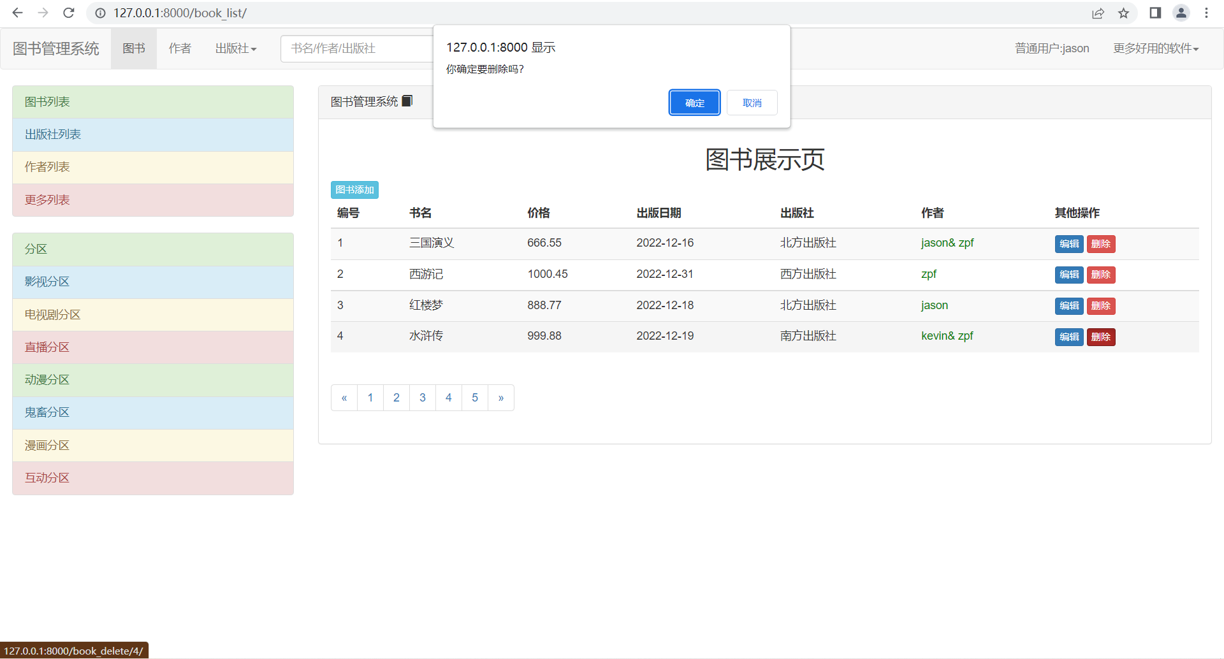
Task: Go to pagination page 1
Action: [370, 398]
